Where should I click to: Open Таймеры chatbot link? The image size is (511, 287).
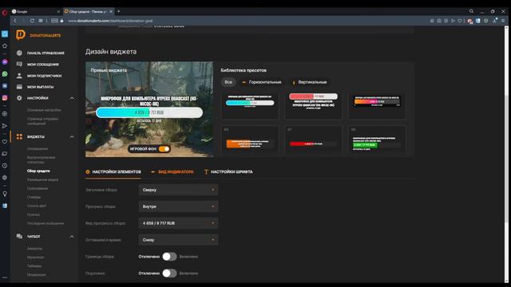coord(34,266)
